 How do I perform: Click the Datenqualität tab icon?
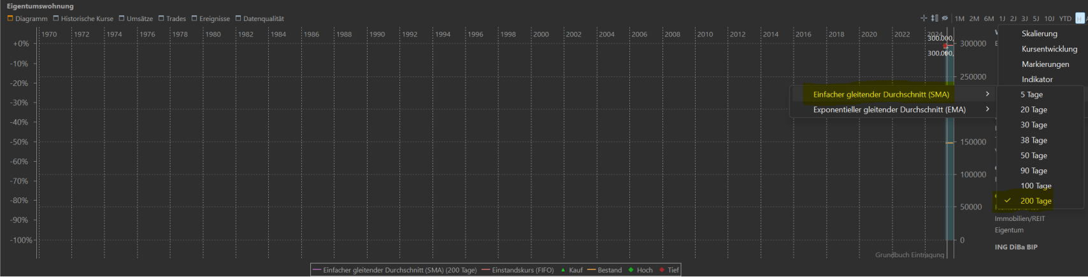click(x=238, y=18)
